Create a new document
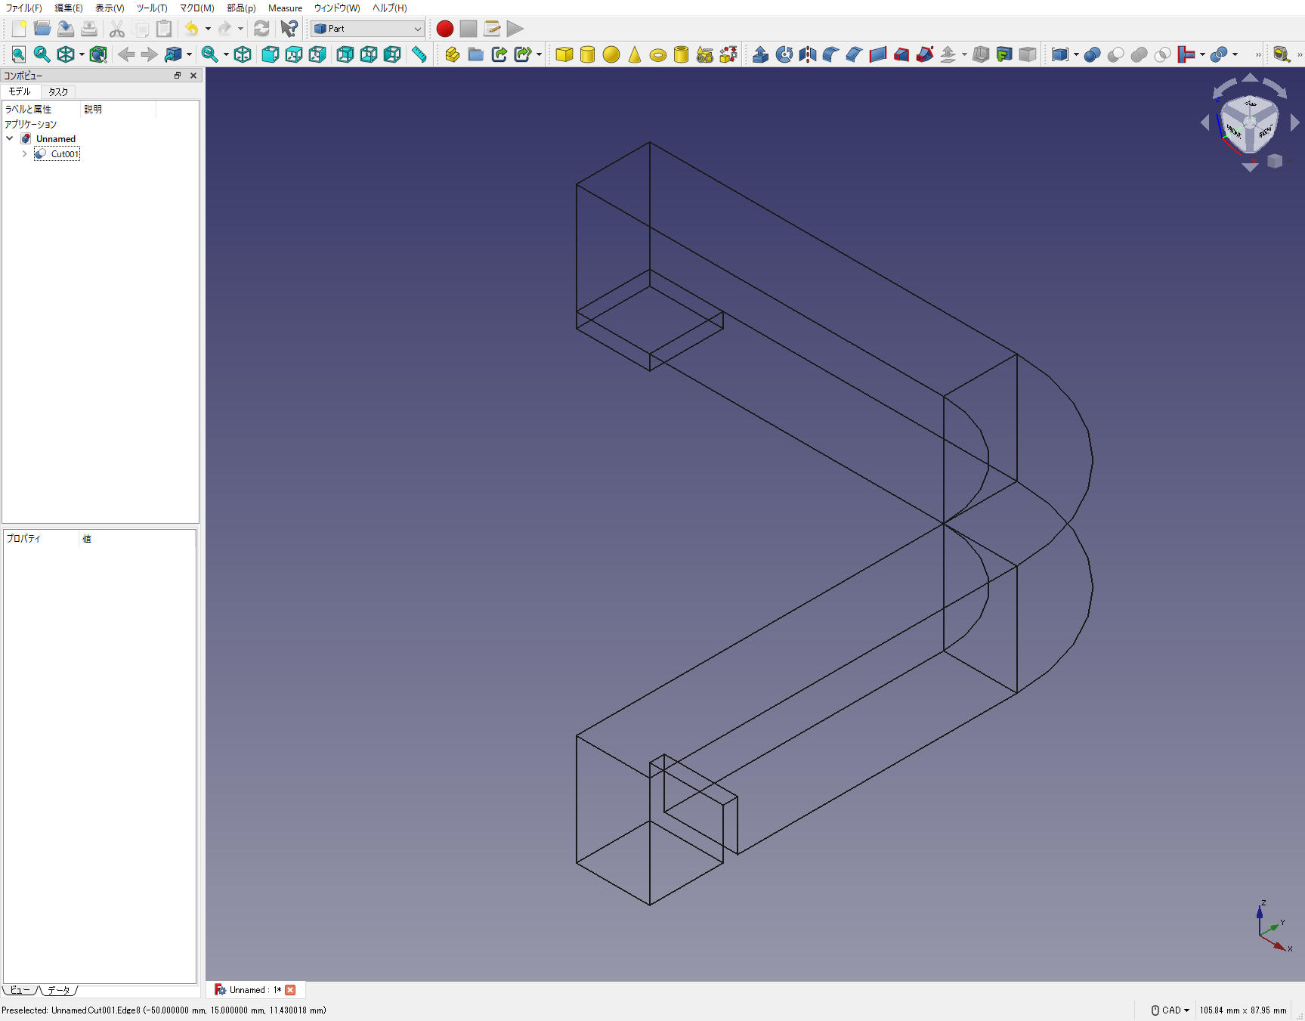1305x1021 pixels. click(x=19, y=29)
